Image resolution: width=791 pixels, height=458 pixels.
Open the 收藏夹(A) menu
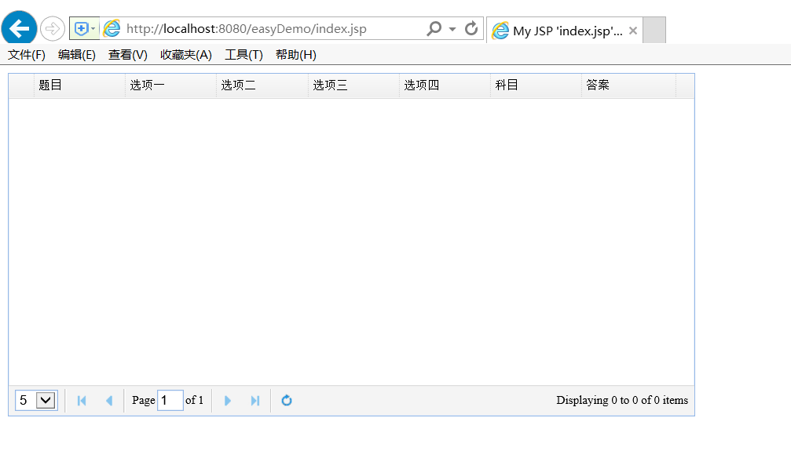click(186, 55)
